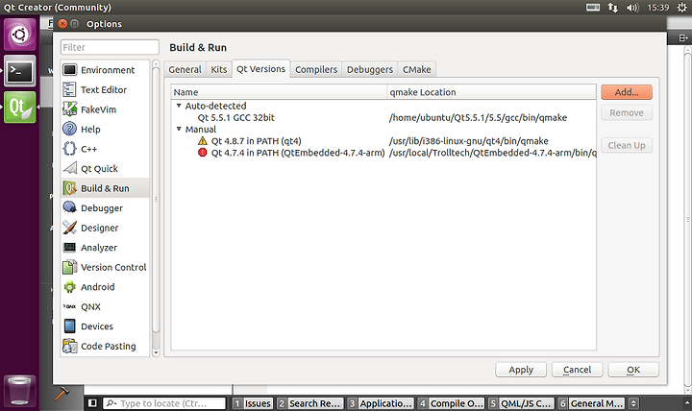Sort by Name column header

pos(279,92)
